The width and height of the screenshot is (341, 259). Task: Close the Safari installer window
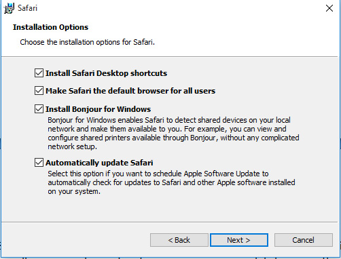coord(329,8)
